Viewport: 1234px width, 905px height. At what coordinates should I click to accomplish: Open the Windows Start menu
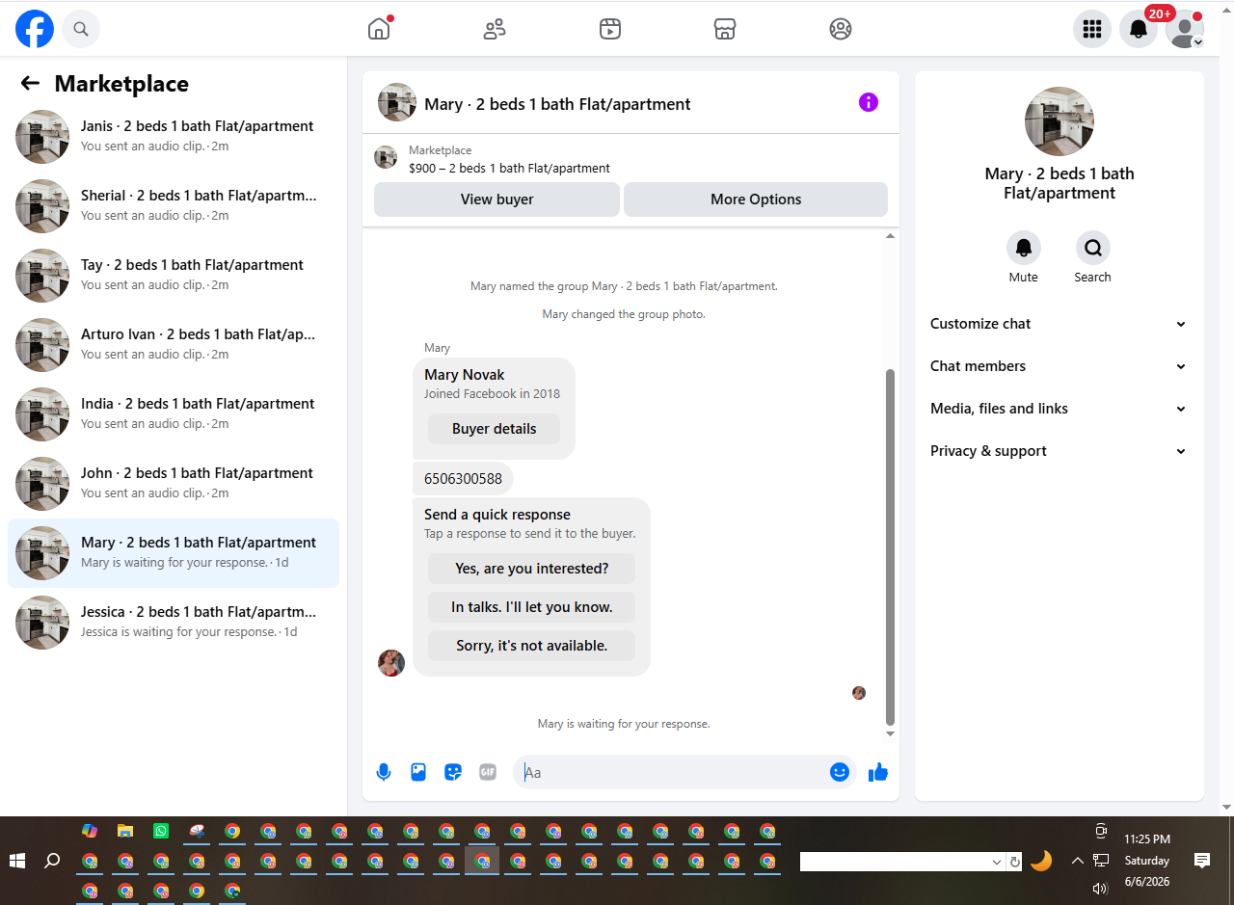coord(17,861)
